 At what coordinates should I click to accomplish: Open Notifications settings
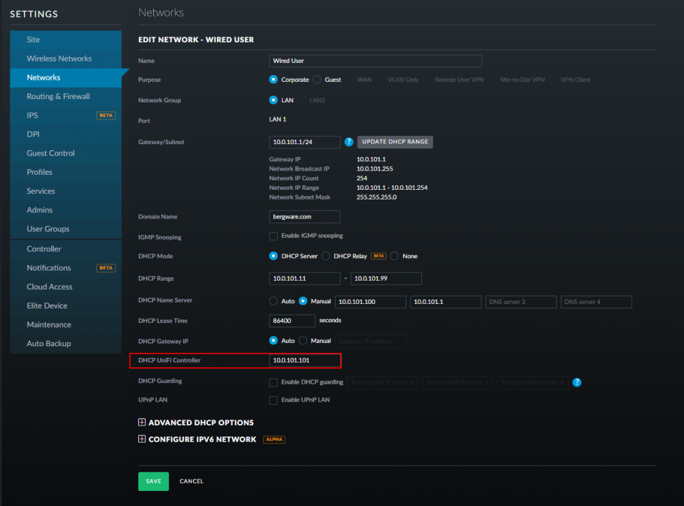66,268
